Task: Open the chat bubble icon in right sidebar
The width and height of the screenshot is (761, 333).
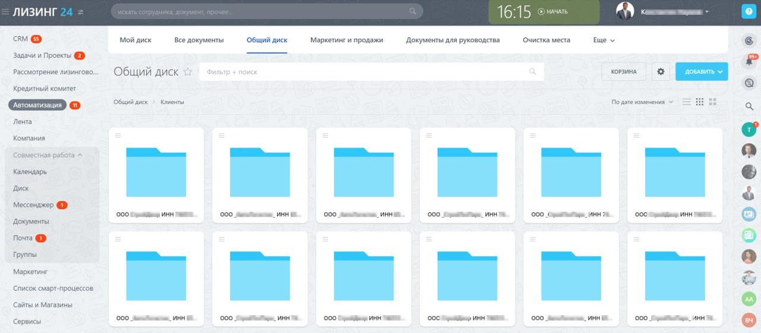Action: (x=749, y=84)
